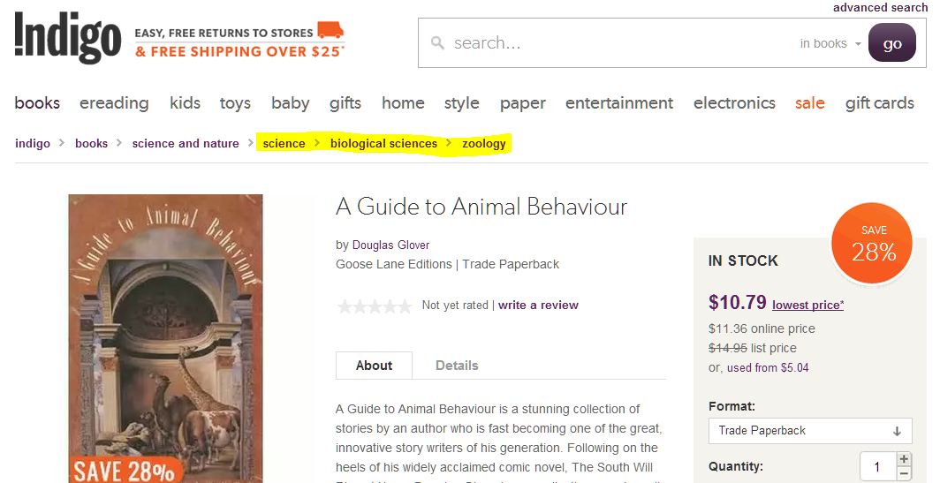The height and width of the screenshot is (483, 940).
Task: Open the sale menu item
Action: click(x=809, y=103)
